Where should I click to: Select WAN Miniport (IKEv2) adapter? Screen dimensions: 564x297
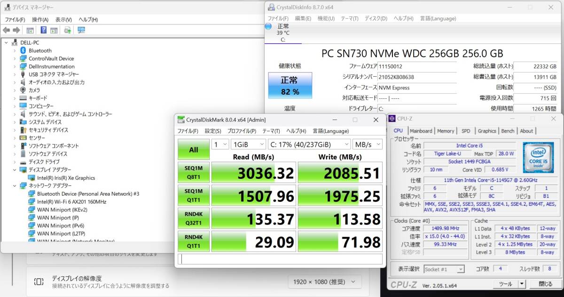click(x=62, y=209)
